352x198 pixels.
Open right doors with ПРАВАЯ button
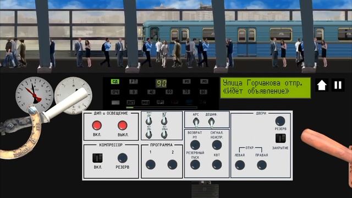262,165
